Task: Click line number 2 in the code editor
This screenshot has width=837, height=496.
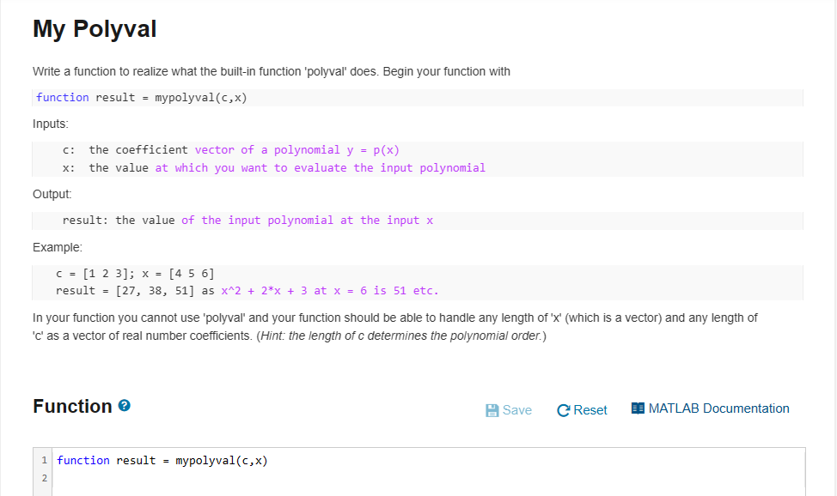Action: (44, 478)
